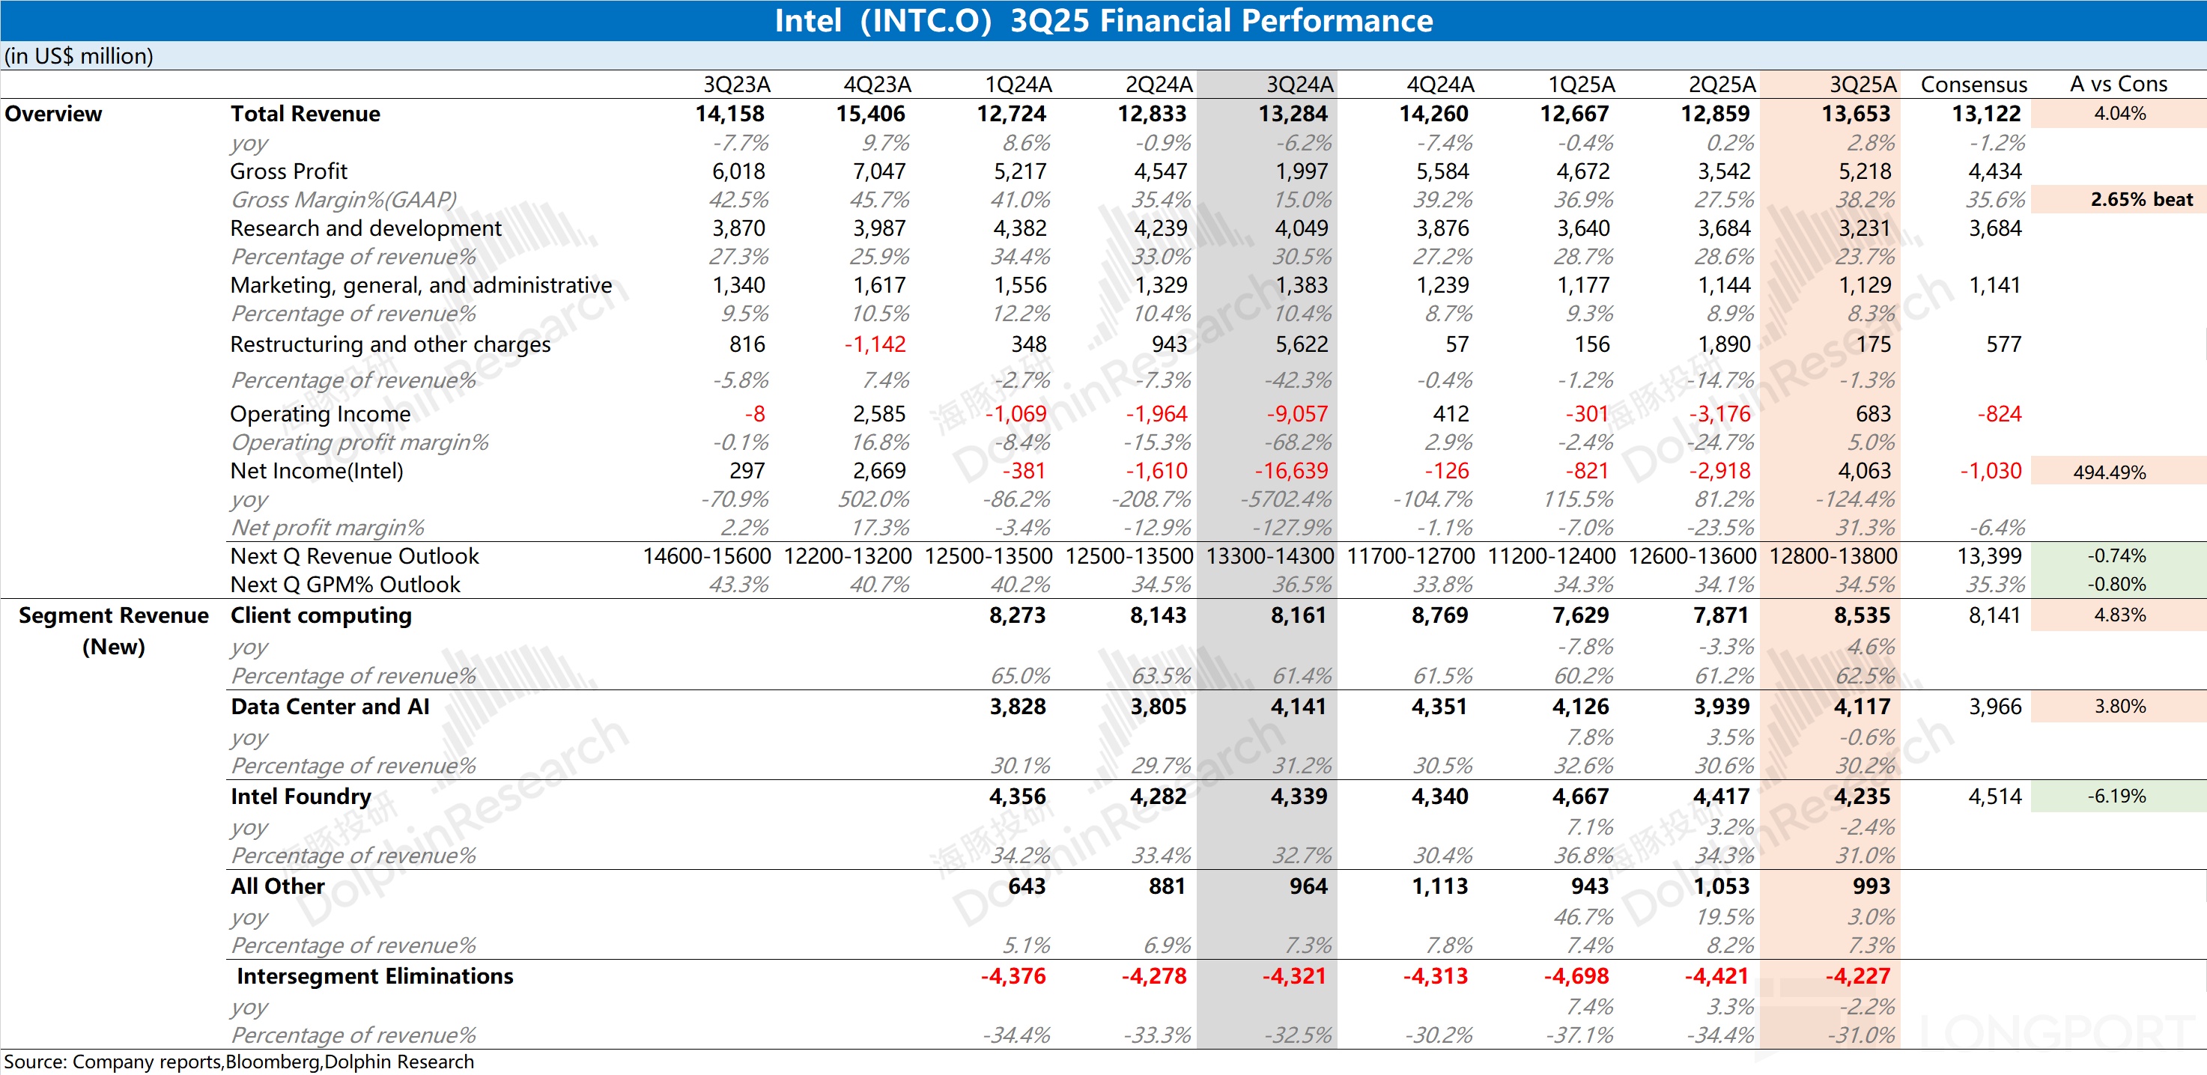Viewport: 2207px width, 1075px height.
Task: Click the Intel 3Q25 Financial Performance title
Action: point(1102,20)
